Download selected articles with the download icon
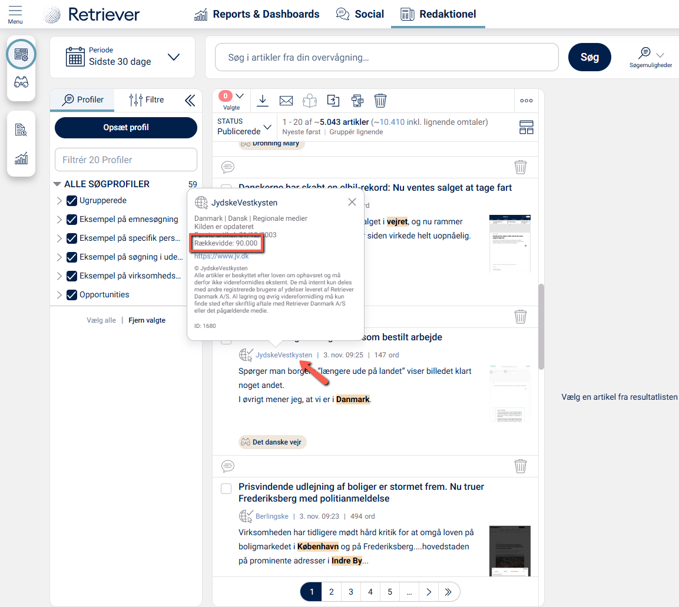Screen dimensions: 679x607 pyautogui.click(x=263, y=101)
